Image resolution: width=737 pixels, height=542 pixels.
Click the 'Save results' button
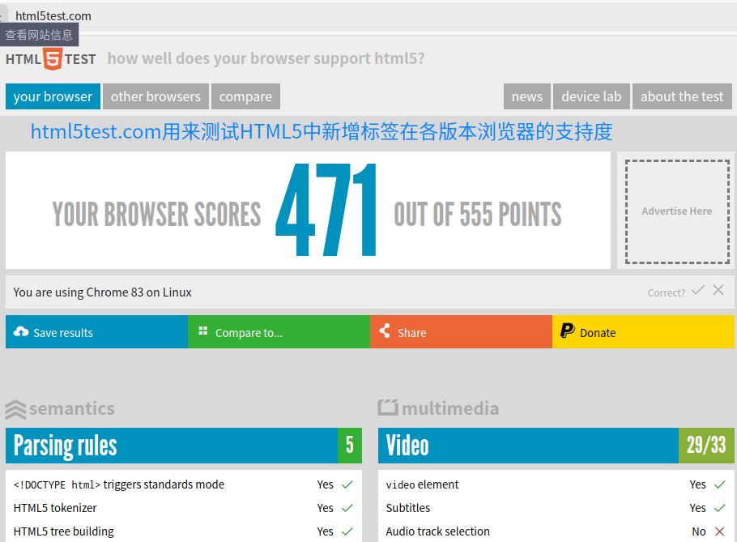[x=97, y=332]
